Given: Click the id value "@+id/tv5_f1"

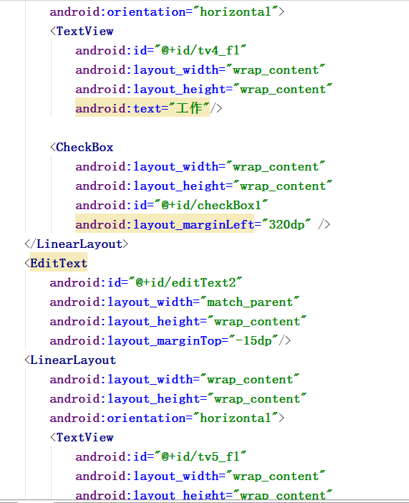Looking at the screenshot, I should 201,457.
